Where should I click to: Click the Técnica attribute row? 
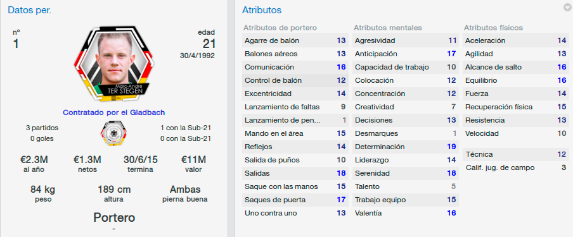[515, 154]
